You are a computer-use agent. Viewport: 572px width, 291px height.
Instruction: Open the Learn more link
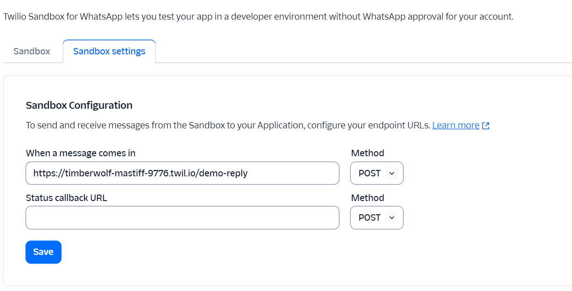coord(456,125)
